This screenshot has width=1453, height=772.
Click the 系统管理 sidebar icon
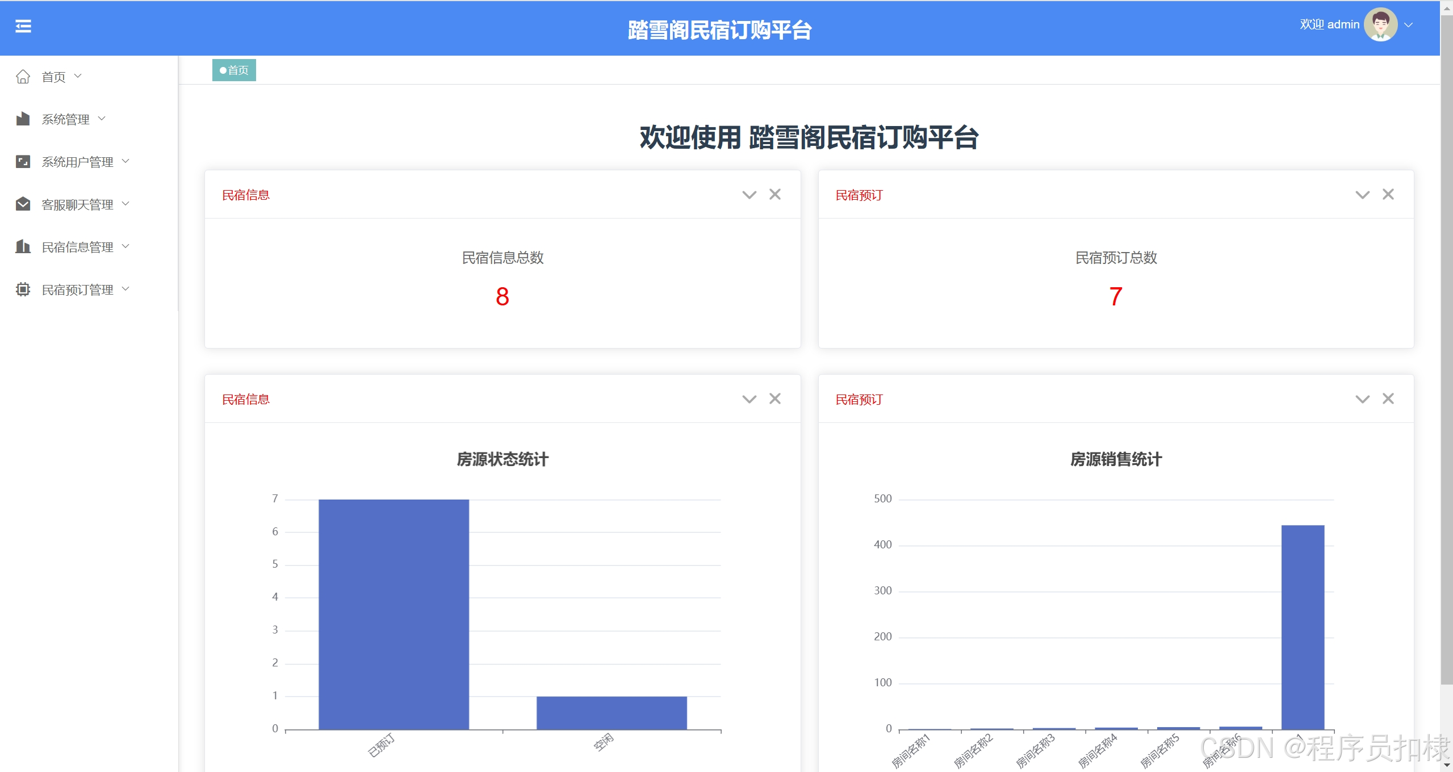tap(23, 119)
